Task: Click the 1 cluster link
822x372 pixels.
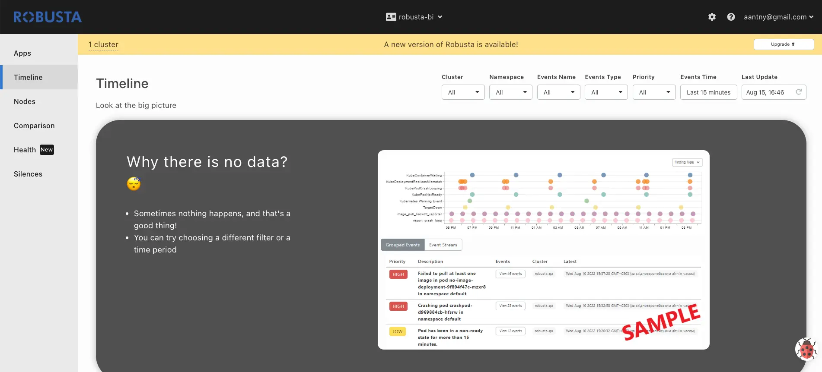Action: point(103,44)
